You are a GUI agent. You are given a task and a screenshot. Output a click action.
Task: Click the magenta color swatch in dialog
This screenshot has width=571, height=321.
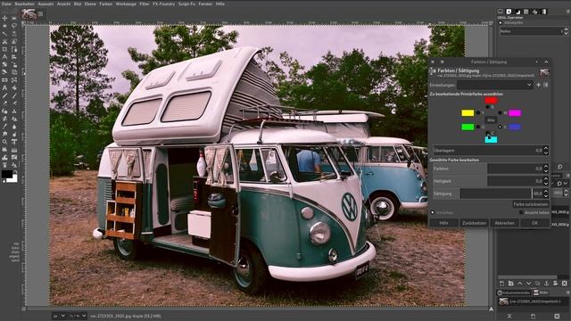[x=515, y=113]
